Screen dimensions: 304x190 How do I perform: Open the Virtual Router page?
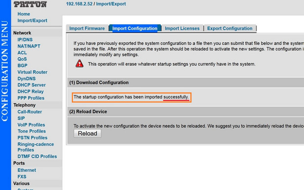(x=32, y=72)
